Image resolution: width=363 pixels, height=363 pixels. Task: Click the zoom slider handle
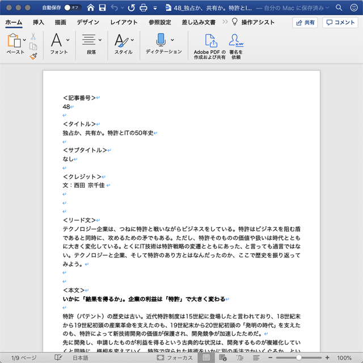(x=298, y=358)
